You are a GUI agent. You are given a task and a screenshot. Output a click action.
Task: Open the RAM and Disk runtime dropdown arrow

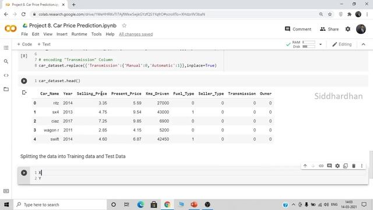tap(321, 44)
